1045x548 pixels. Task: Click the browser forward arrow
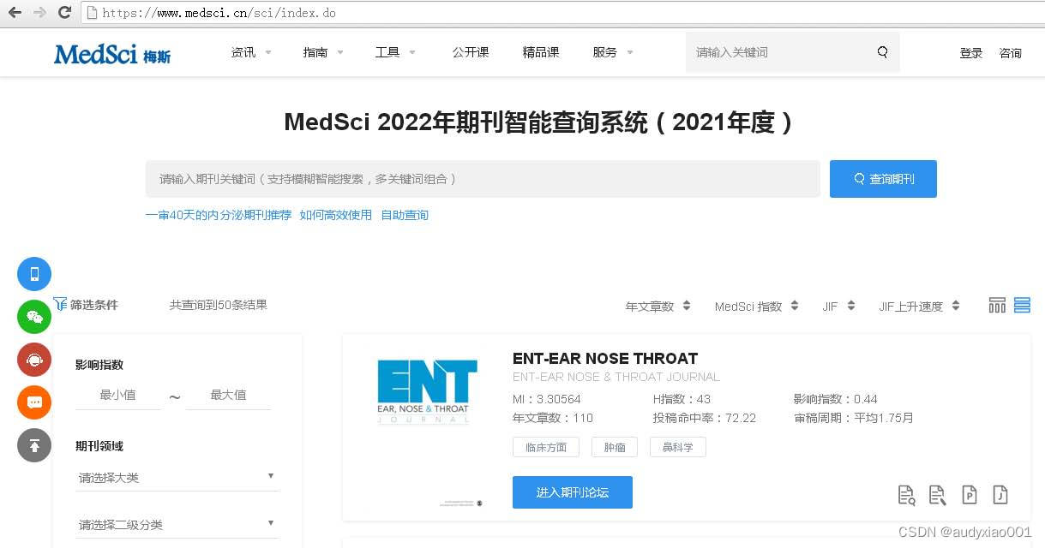pyautogui.click(x=39, y=13)
